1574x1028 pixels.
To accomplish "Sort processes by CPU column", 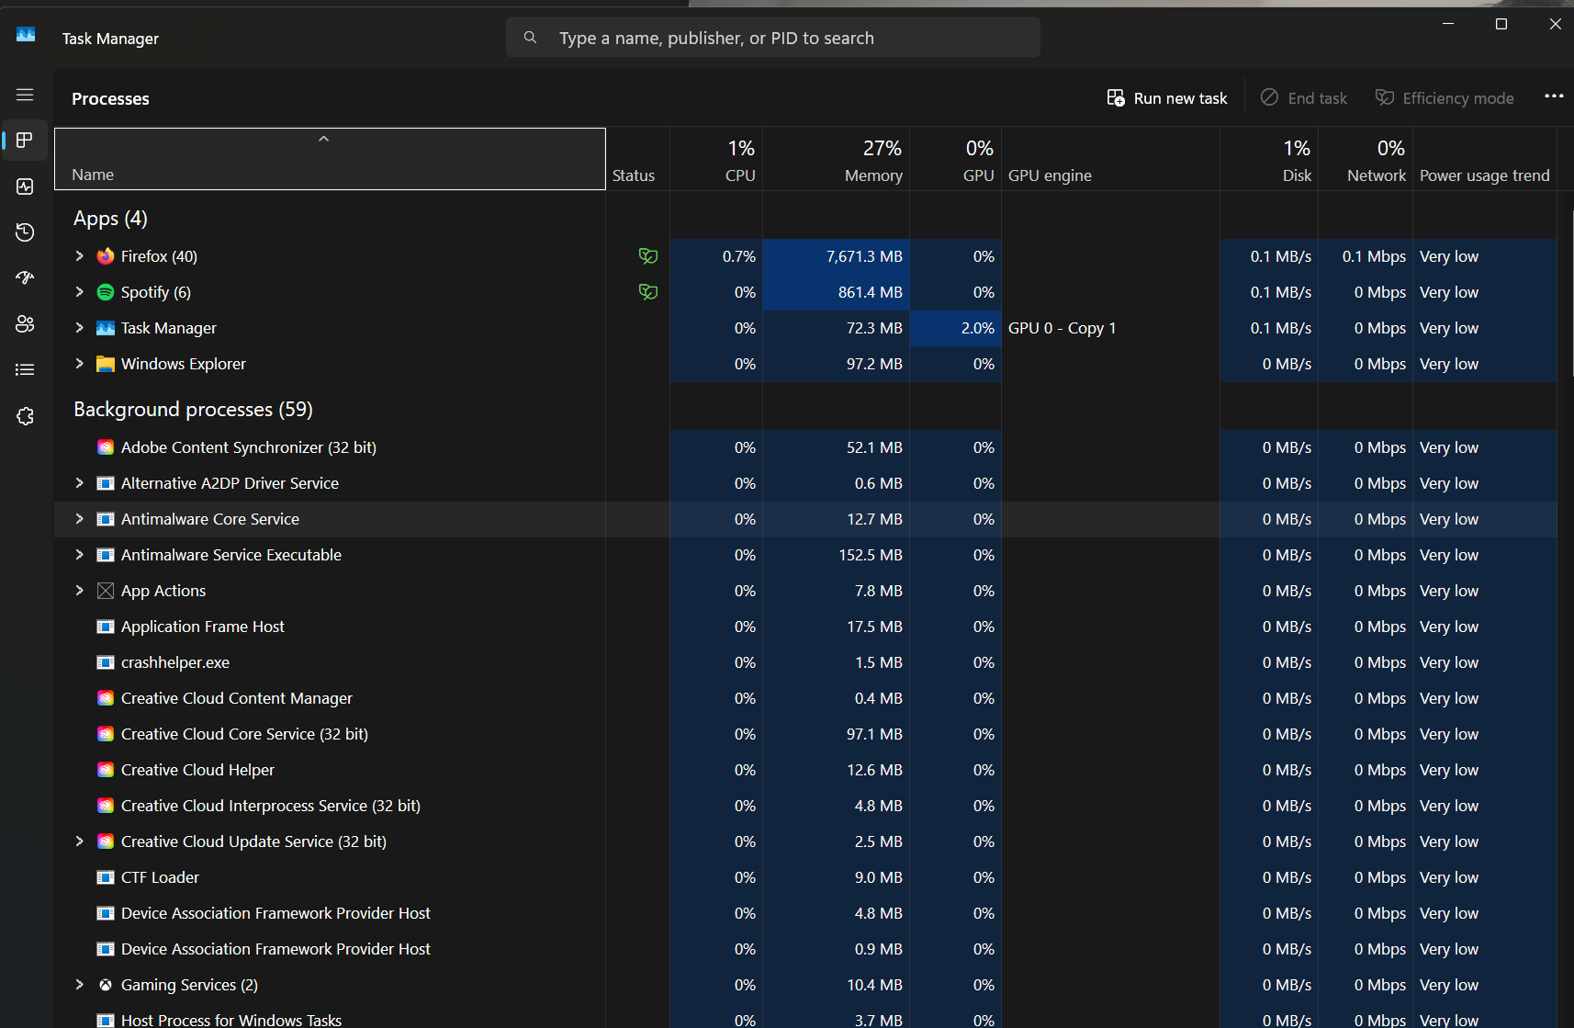I will tap(716, 159).
